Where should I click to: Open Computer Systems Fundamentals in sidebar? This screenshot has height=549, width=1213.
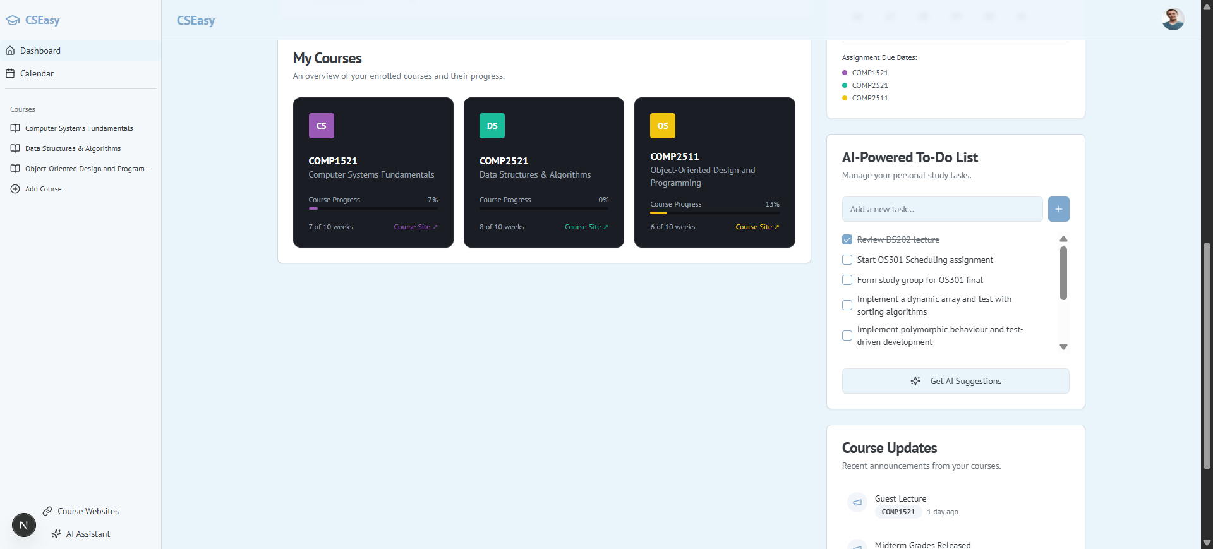(x=79, y=128)
